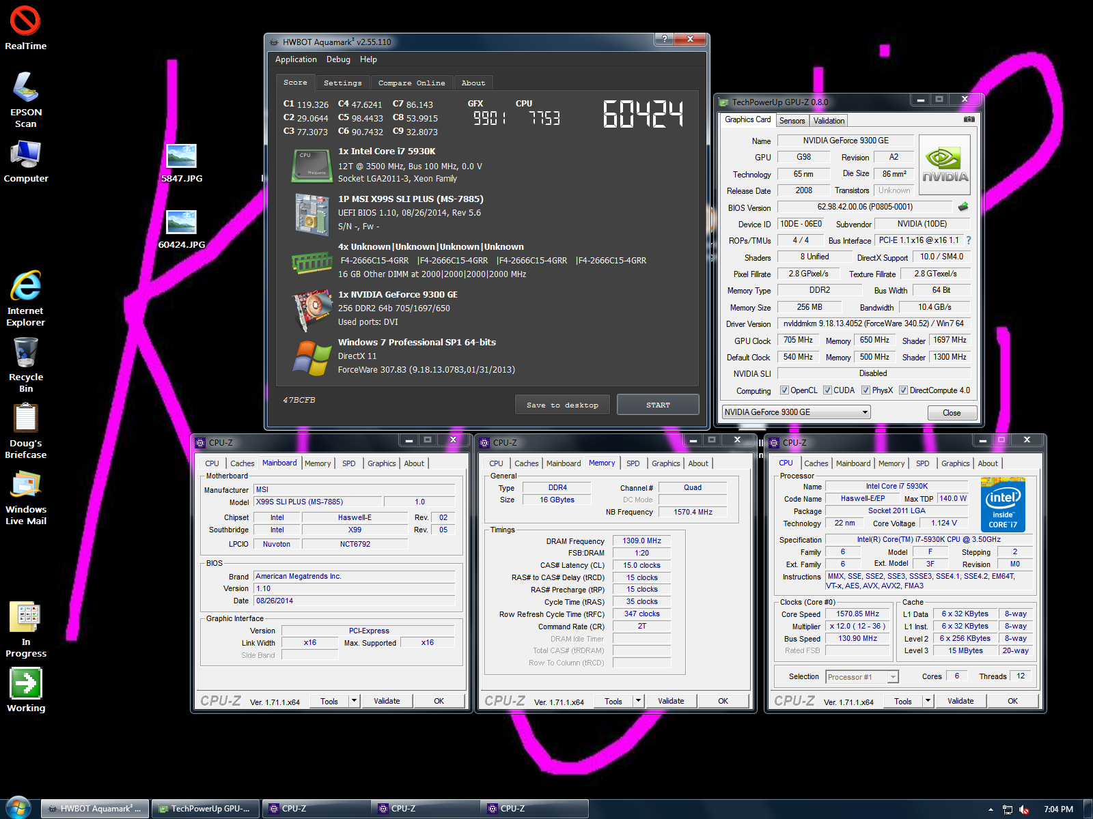Open Processor #1 selection dropdown
The width and height of the screenshot is (1093, 819).
[861, 677]
